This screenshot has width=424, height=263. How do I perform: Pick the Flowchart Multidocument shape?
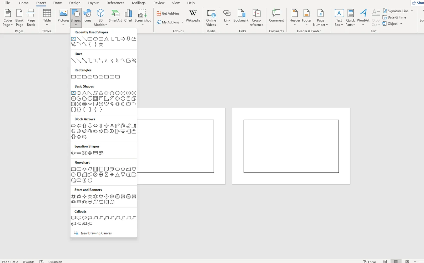click(112, 169)
